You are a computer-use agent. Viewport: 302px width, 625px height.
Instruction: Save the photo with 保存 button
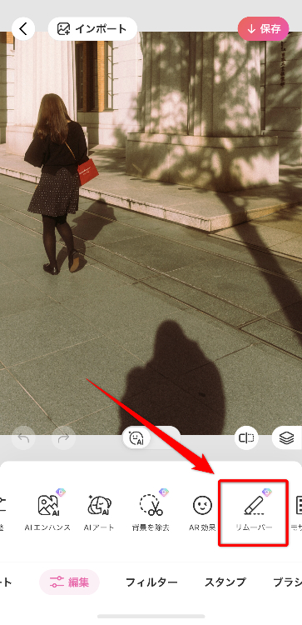tap(264, 29)
